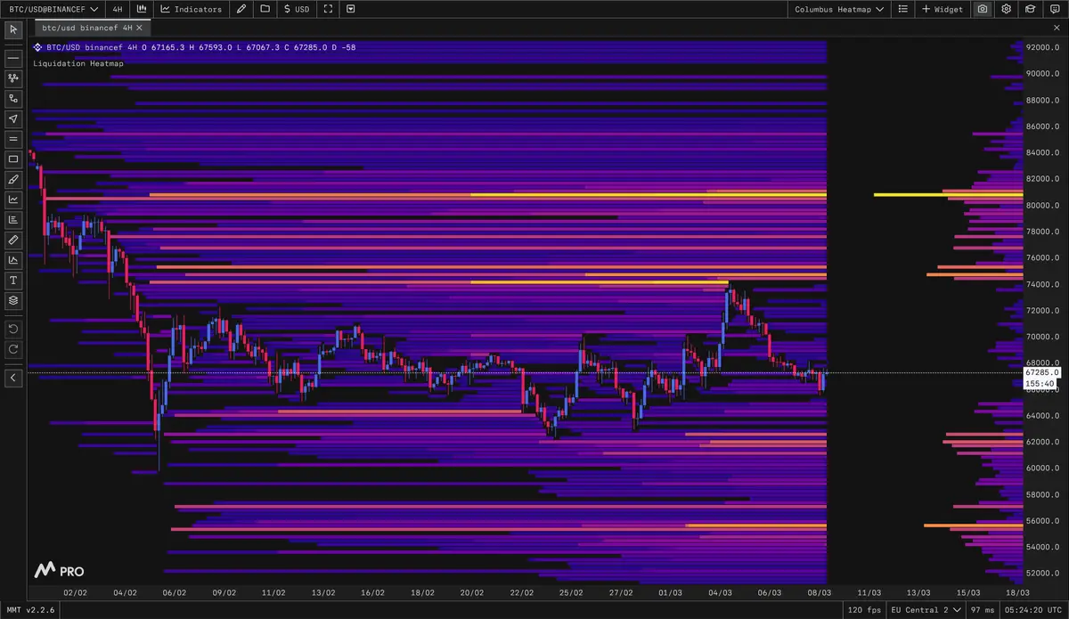Open the top-bar box dropdown icon
The image size is (1069, 619).
pyautogui.click(x=350, y=9)
